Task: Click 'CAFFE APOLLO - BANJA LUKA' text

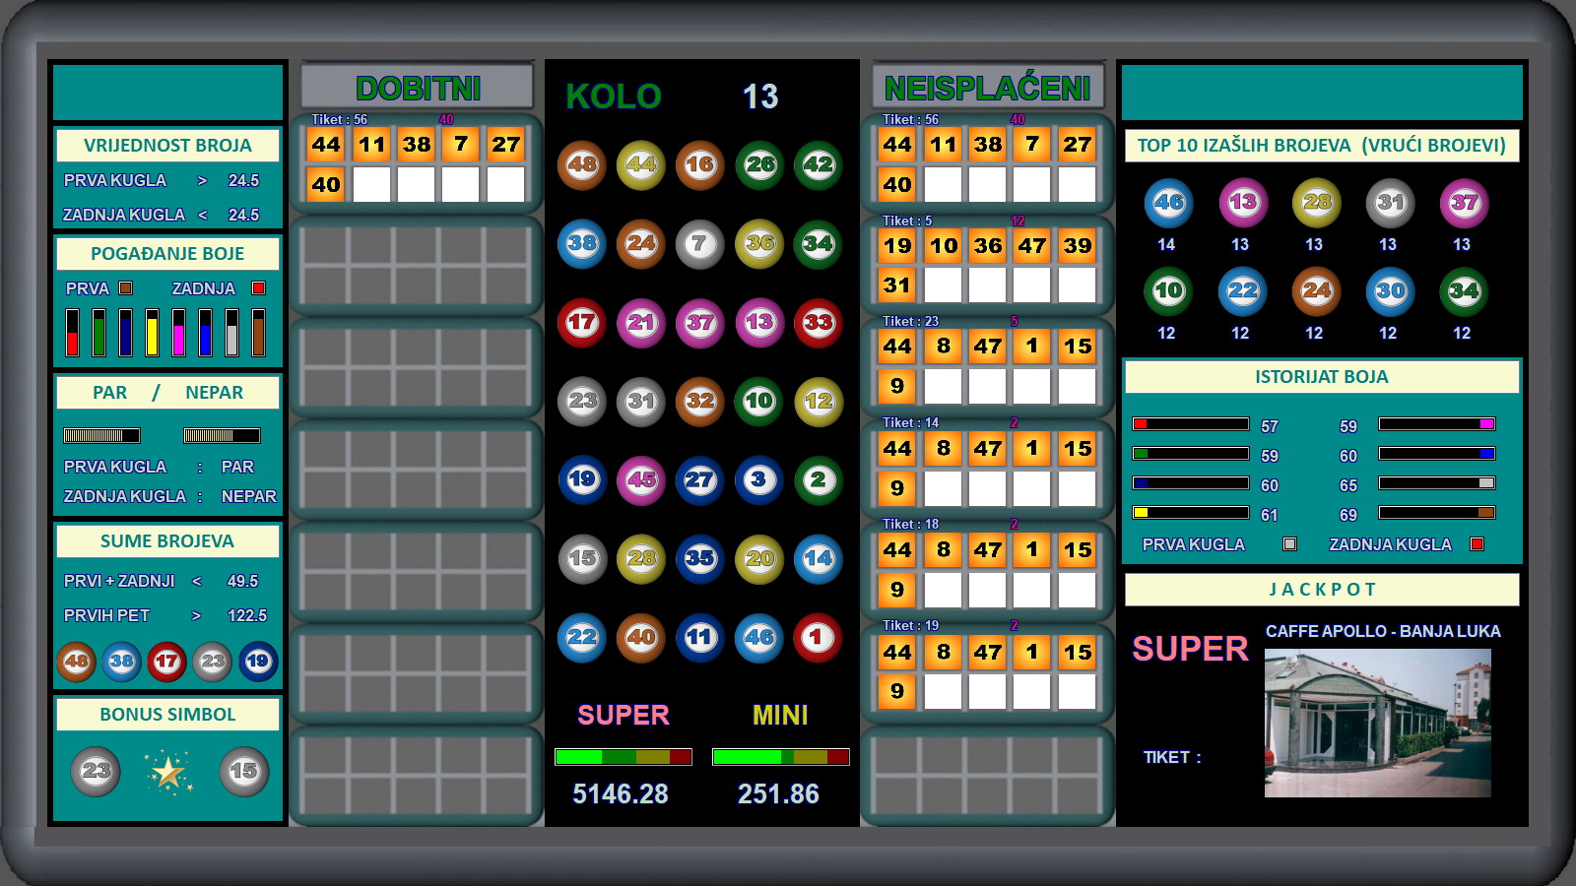Action: [x=1383, y=631]
